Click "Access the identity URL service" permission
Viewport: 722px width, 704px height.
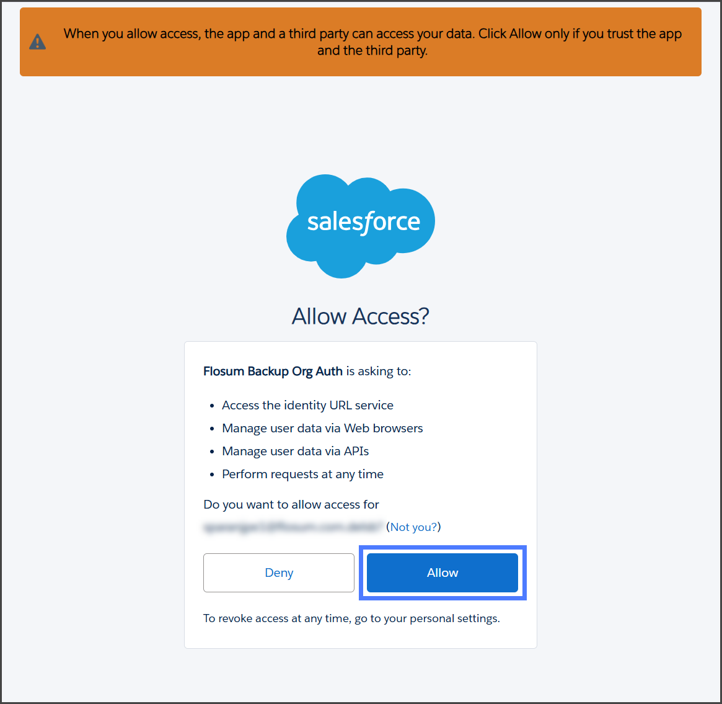pyautogui.click(x=307, y=405)
